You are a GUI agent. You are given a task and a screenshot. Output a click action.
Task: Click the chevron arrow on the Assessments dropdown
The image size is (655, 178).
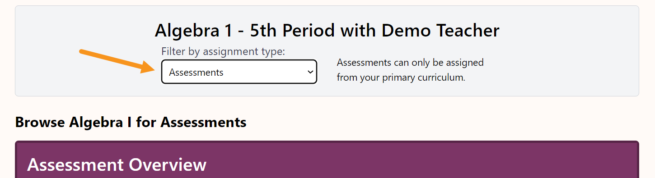click(x=310, y=72)
